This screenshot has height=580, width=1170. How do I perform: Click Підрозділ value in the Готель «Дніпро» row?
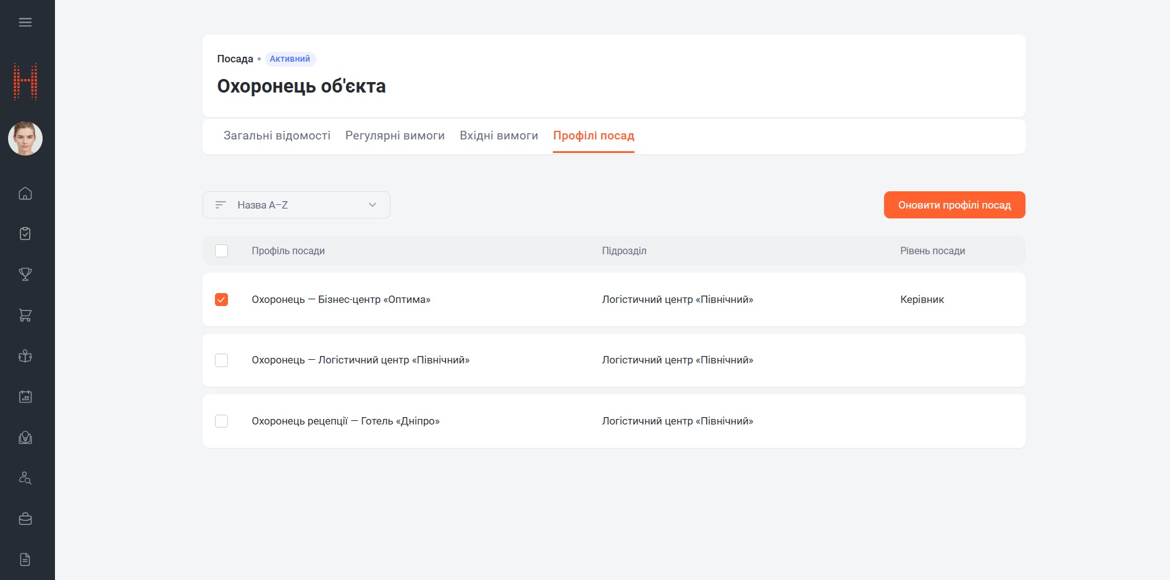click(x=678, y=421)
